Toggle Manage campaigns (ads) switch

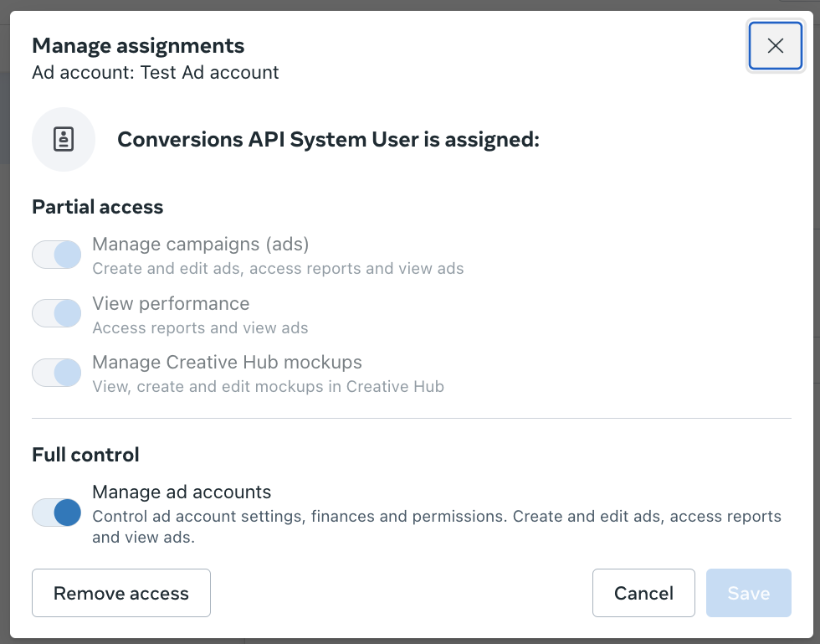[x=57, y=255]
